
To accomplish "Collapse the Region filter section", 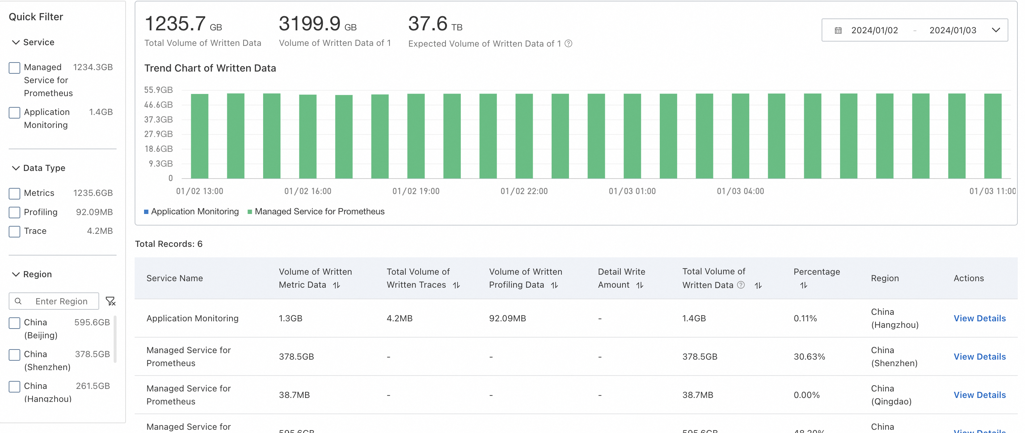I will 16,274.
